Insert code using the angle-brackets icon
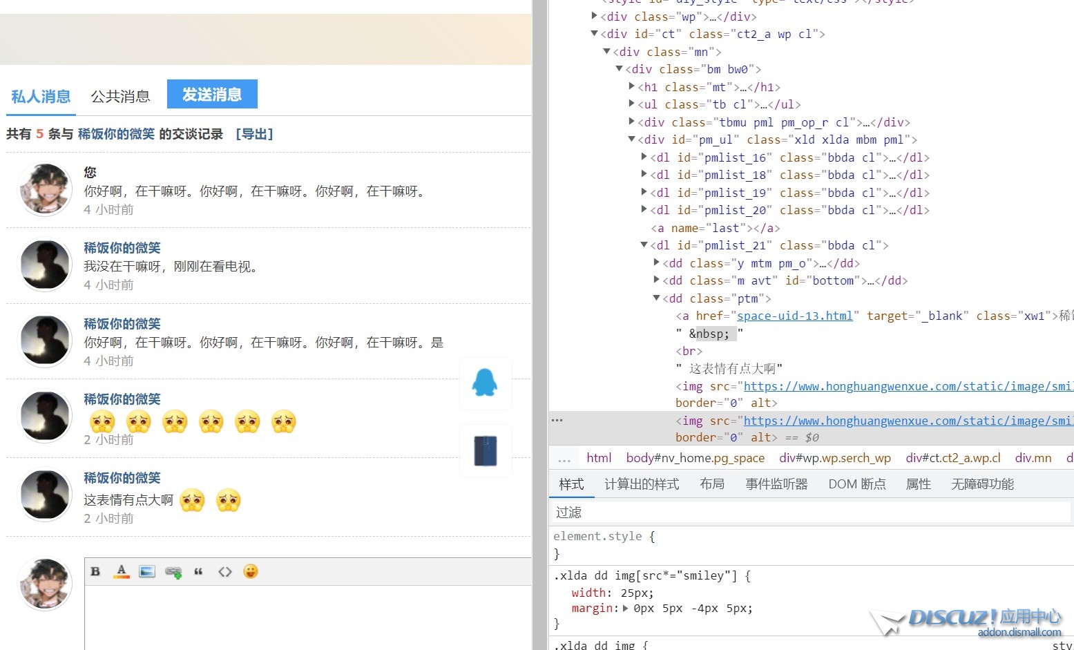The image size is (1074, 650). [x=224, y=571]
